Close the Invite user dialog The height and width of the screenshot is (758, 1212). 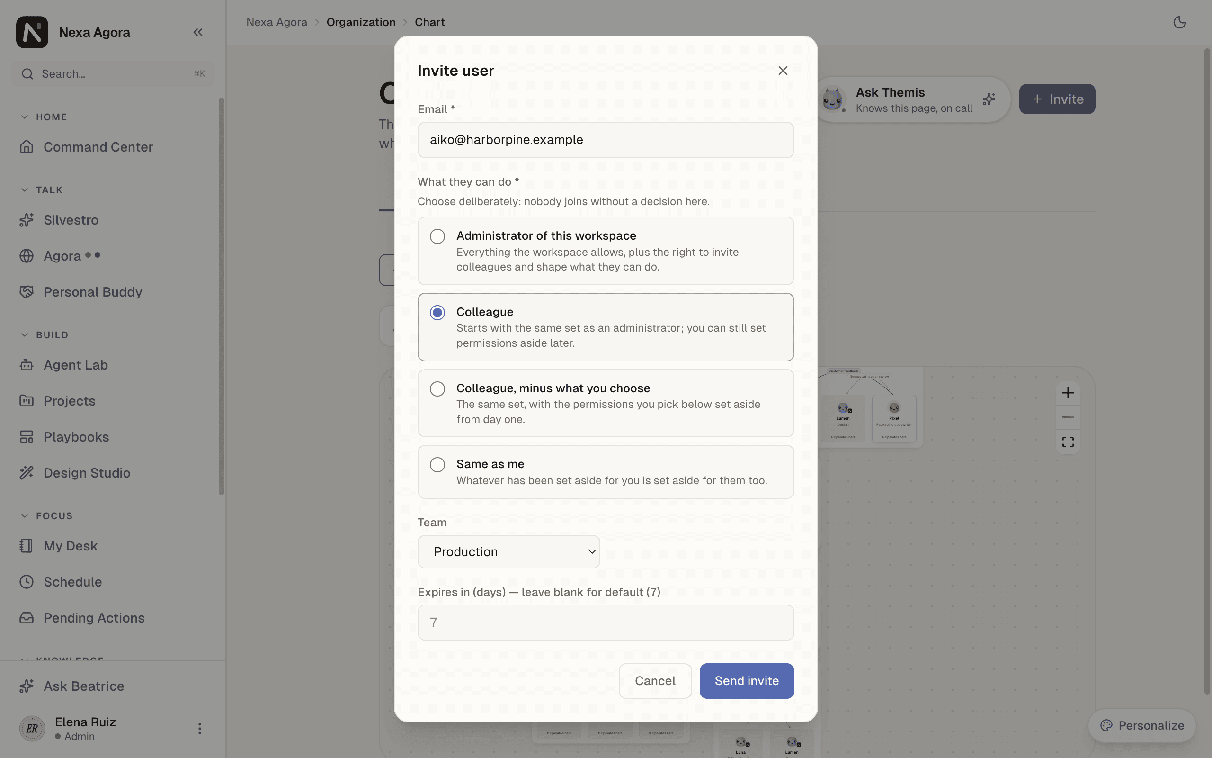pos(783,71)
